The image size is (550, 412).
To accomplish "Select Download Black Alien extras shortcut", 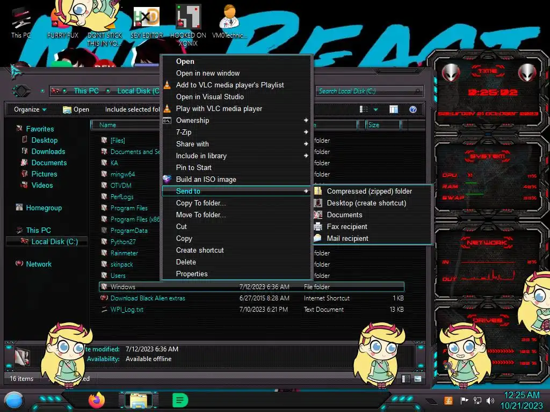I will (148, 298).
